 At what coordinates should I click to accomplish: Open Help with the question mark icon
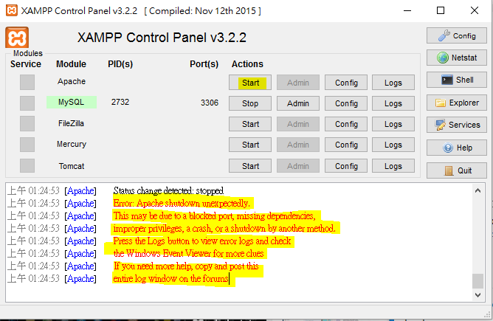(457, 148)
